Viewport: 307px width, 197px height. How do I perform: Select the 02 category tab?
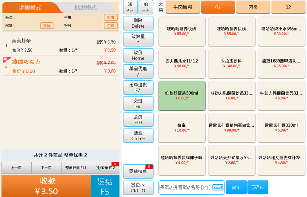click(288, 7)
